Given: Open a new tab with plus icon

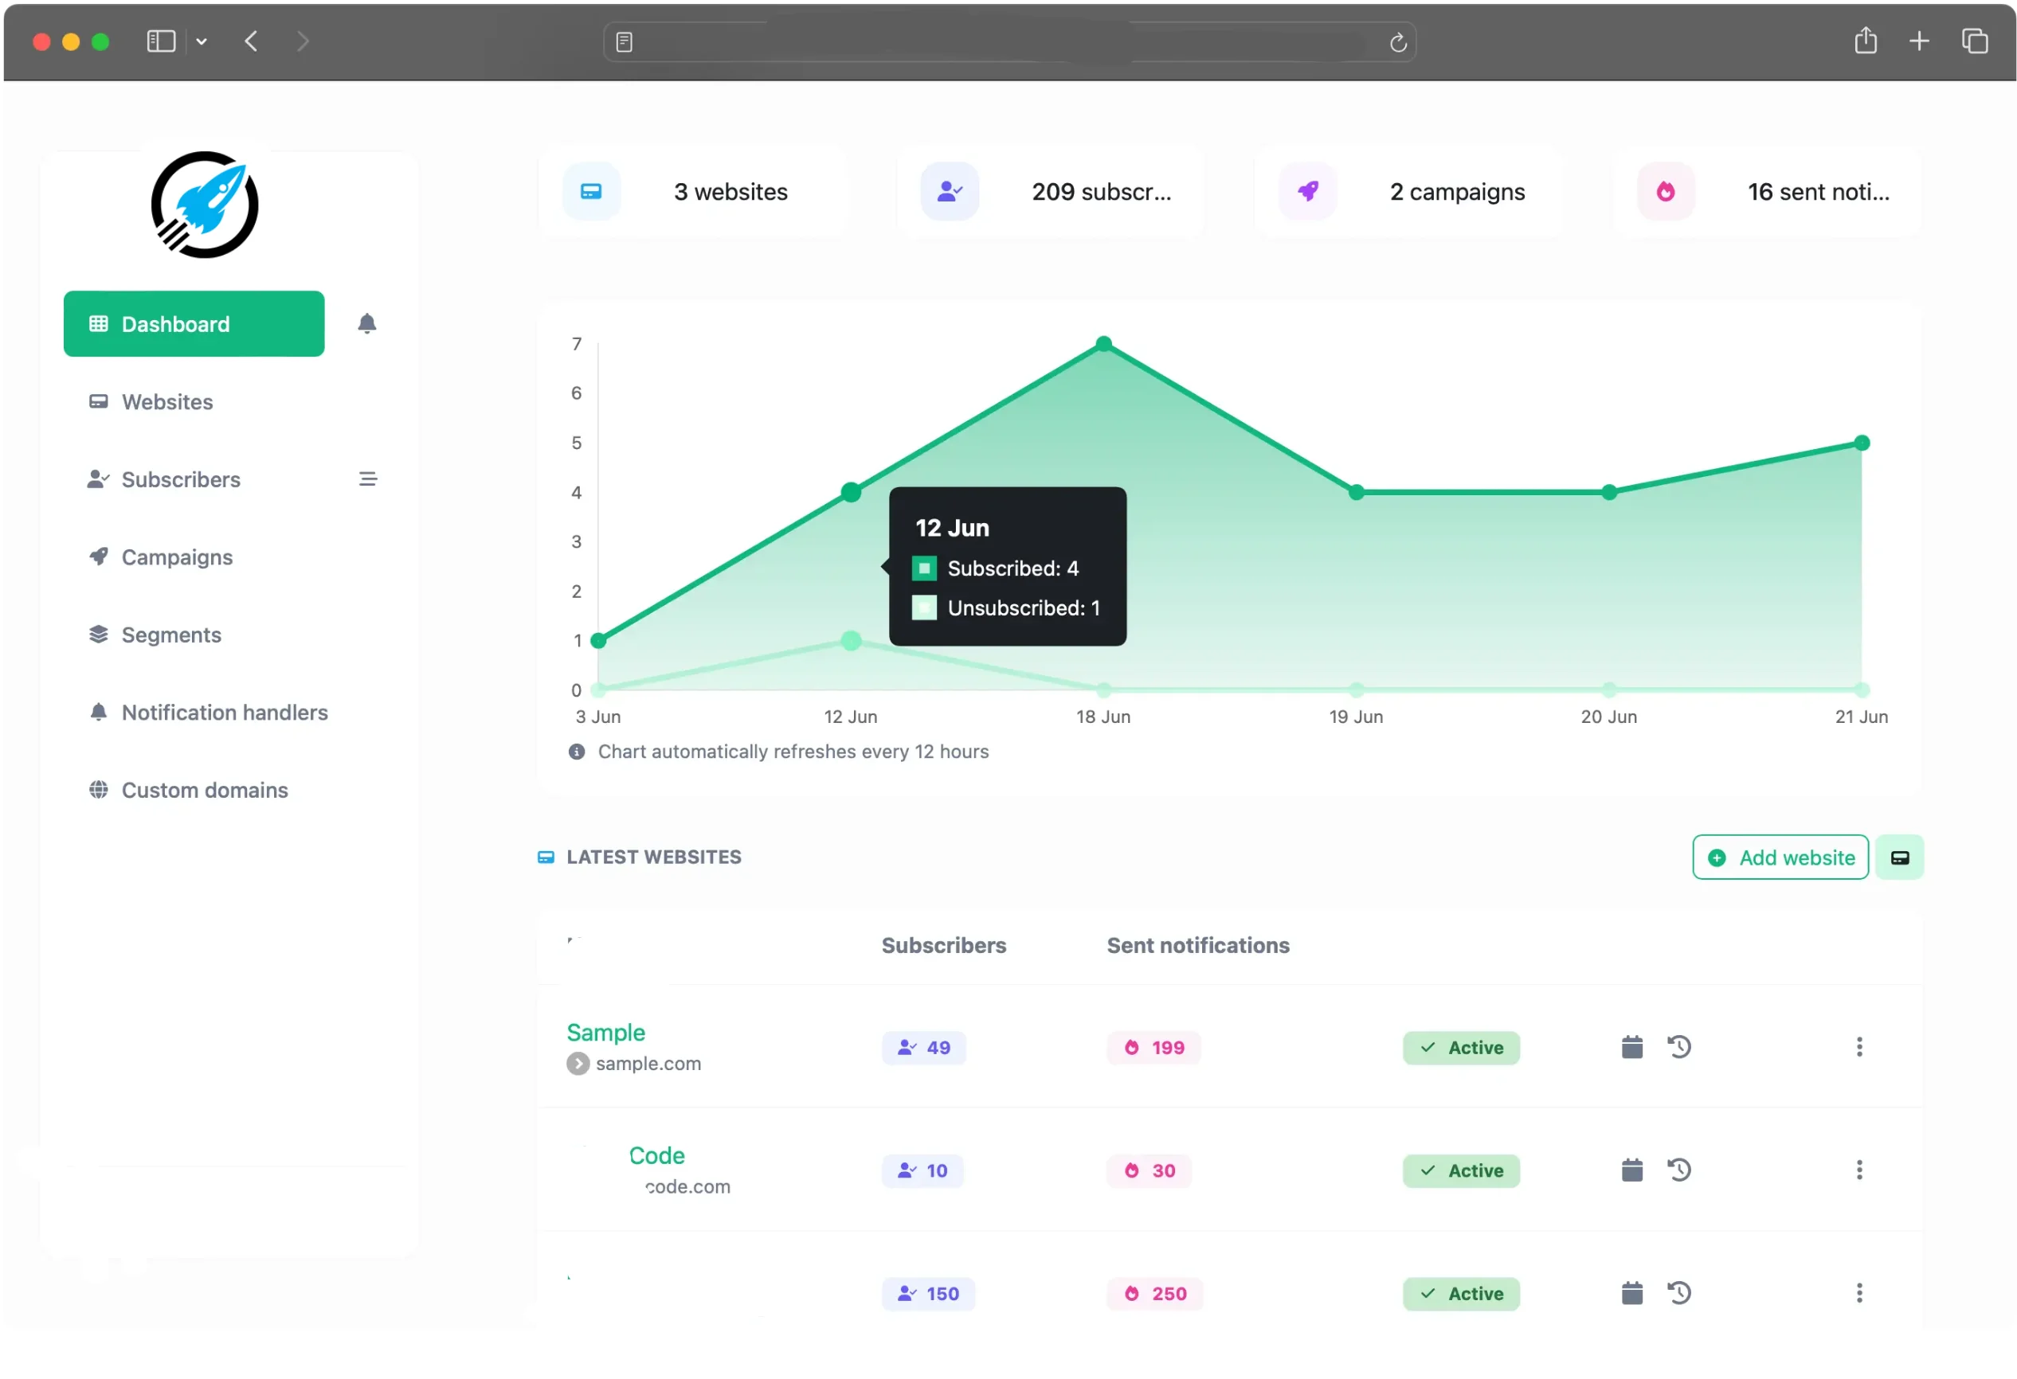Looking at the screenshot, I should pos(1919,41).
